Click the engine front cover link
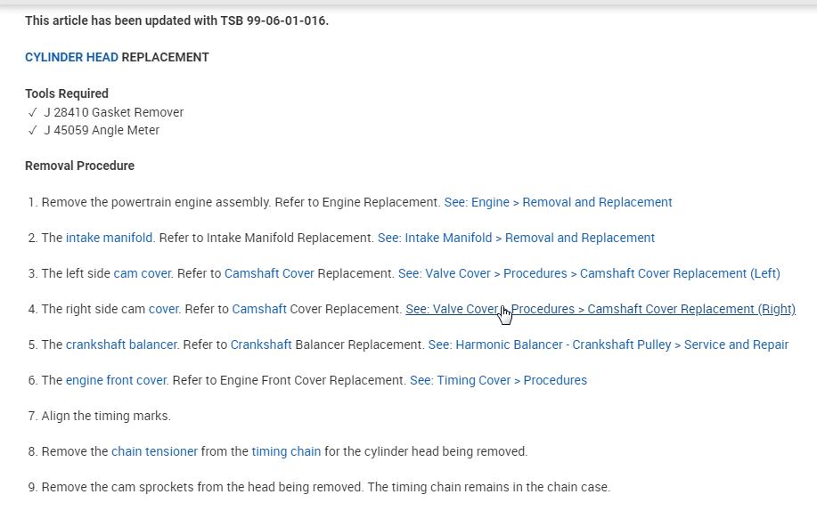This screenshot has height=527, width=817. 116,380
